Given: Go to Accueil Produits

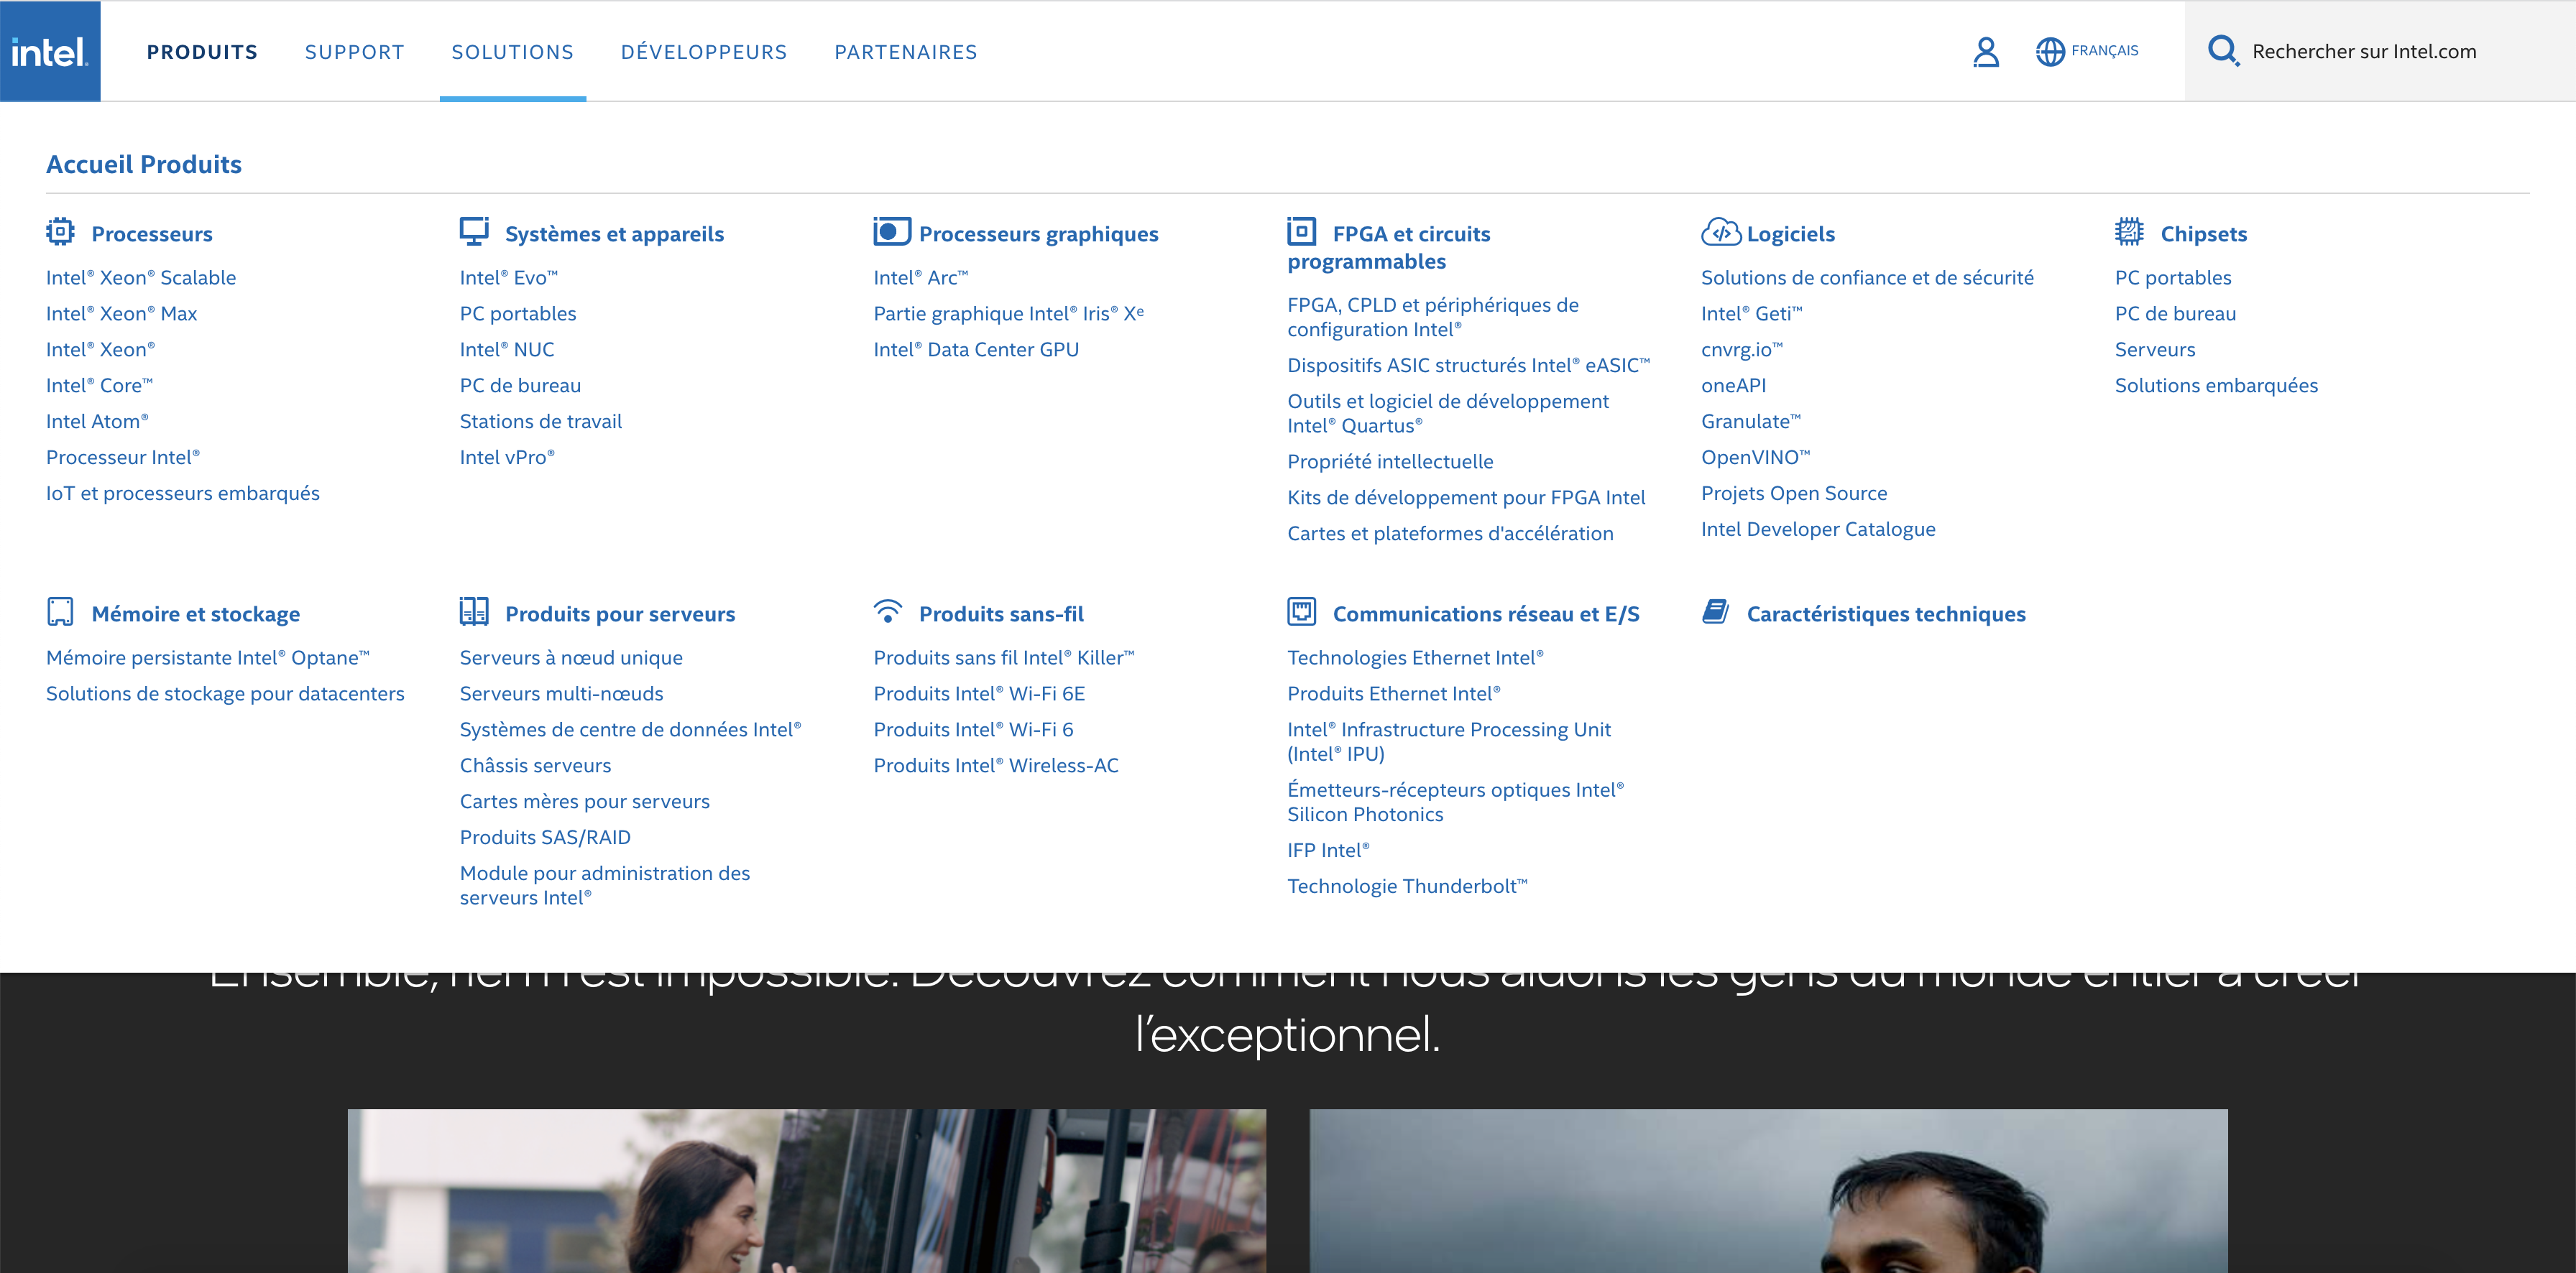Looking at the screenshot, I should tap(144, 164).
